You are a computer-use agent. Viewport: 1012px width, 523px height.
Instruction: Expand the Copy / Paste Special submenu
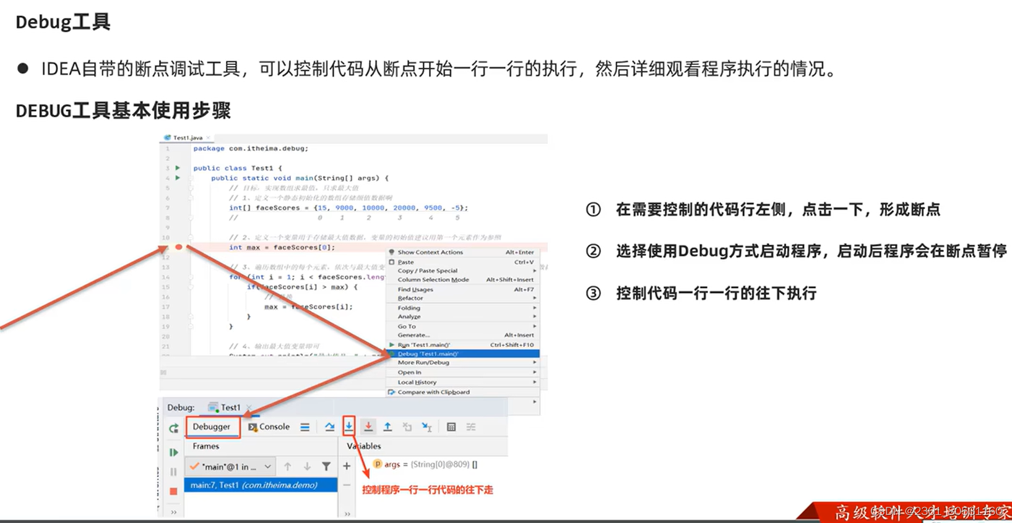click(464, 271)
